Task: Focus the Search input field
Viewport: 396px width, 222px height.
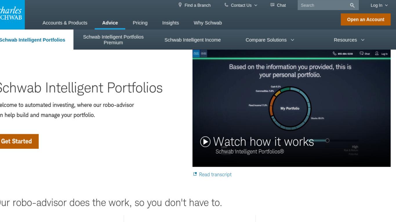Action: (323, 5)
